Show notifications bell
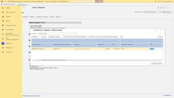 coord(156,1)
